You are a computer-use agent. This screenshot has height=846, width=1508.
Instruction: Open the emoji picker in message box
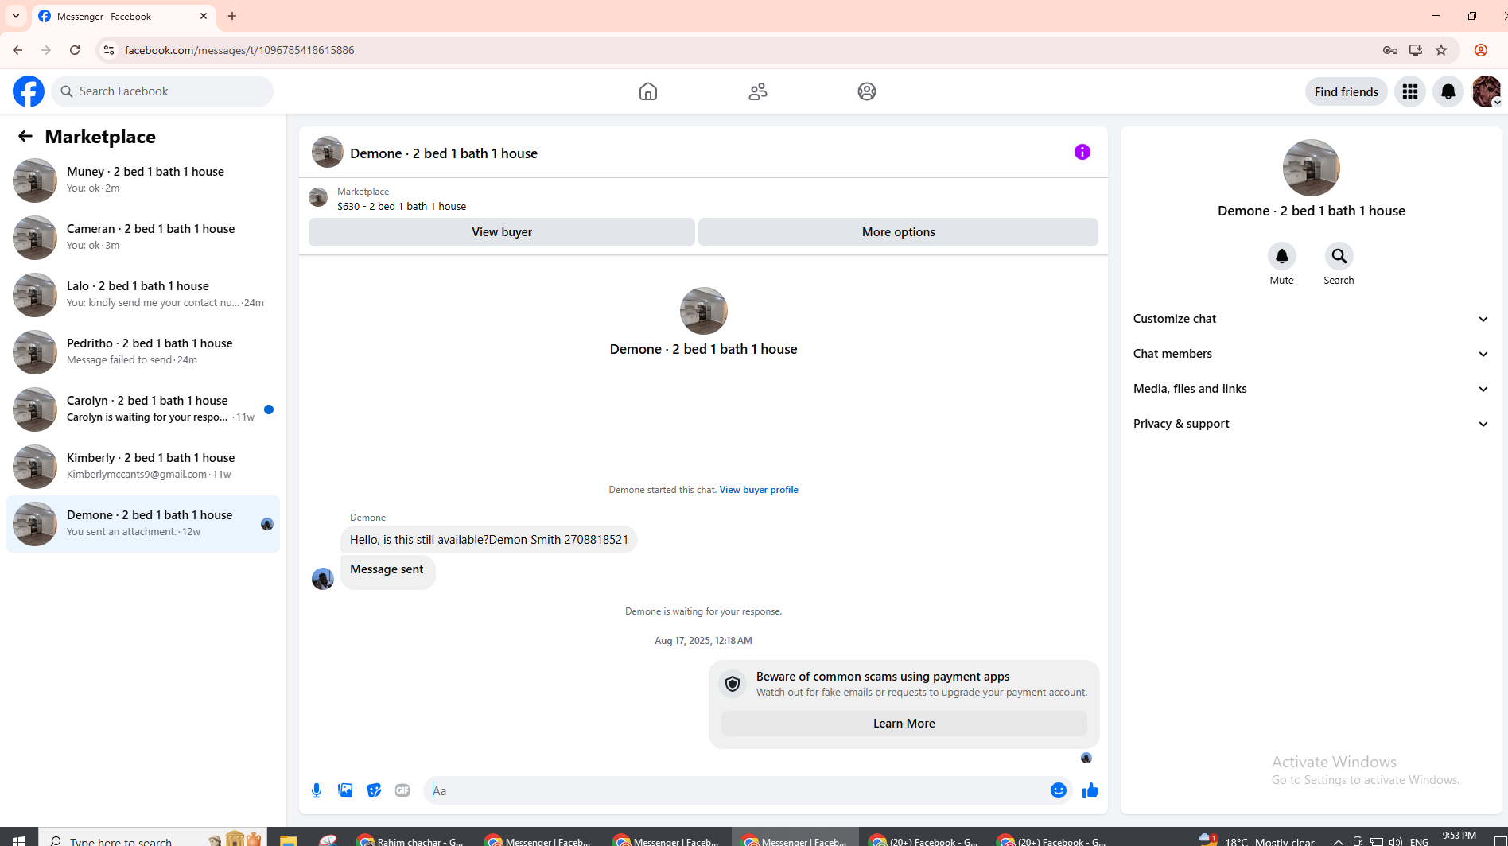pos(1059,790)
